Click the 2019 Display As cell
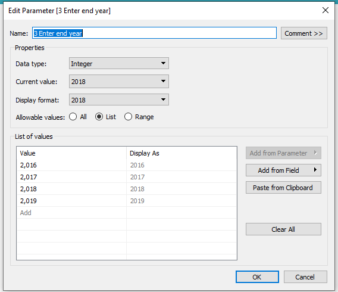 tap(181, 201)
